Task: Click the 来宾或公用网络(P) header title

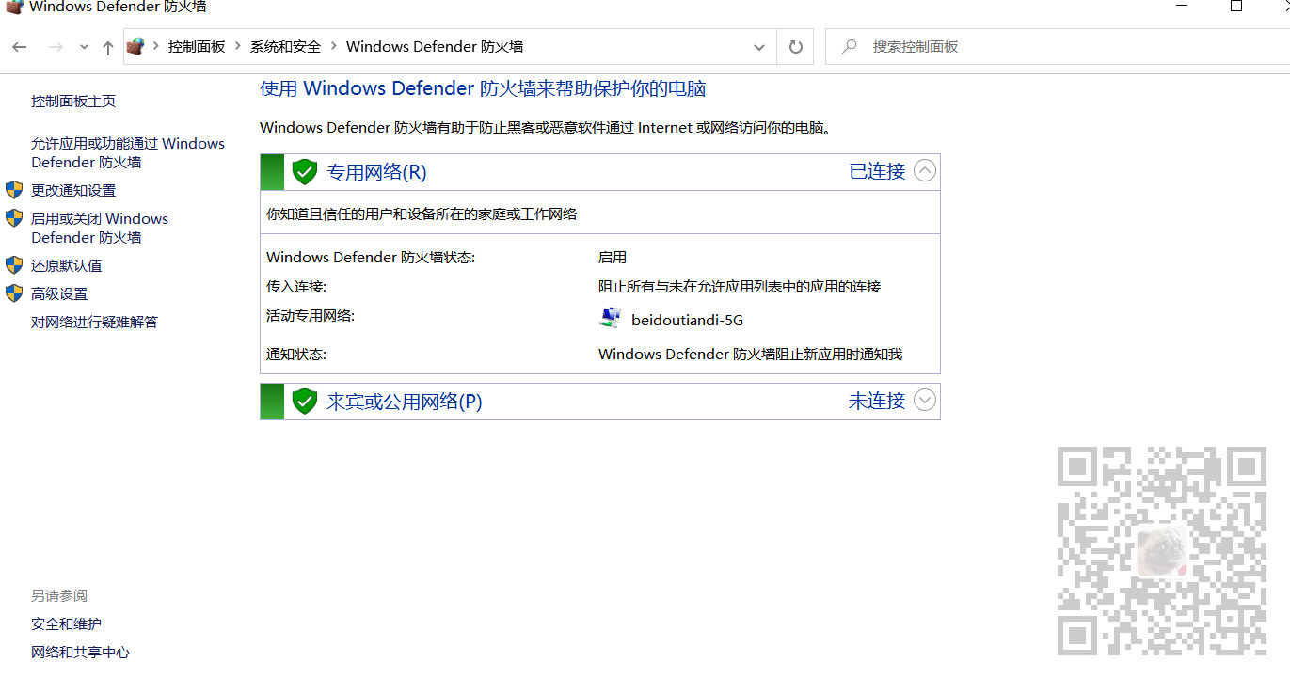Action: tap(404, 402)
